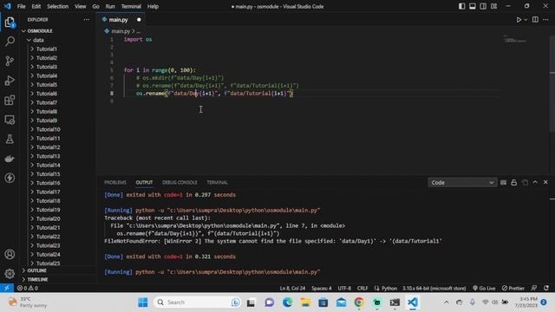
Task: Switch to the Terminal tab
Action: (x=217, y=183)
